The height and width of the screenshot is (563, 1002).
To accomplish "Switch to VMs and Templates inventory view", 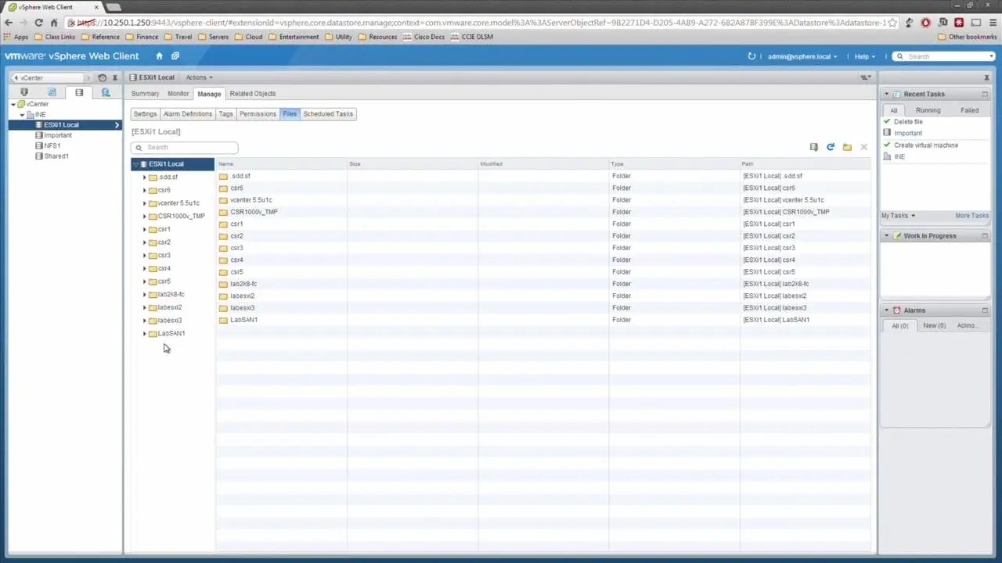I will click(x=52, y=92).
